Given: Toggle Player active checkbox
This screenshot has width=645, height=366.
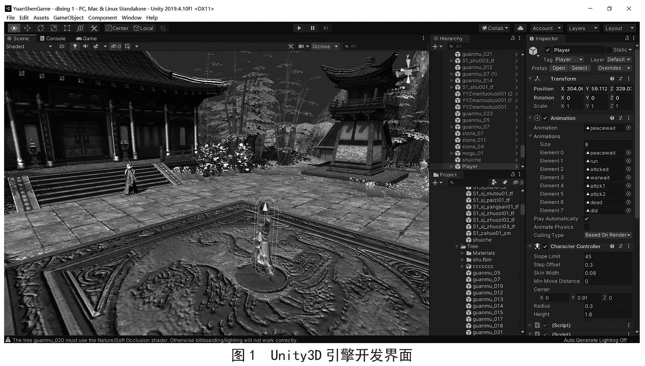Looking at the screenshot, I should tap(548, 50).
